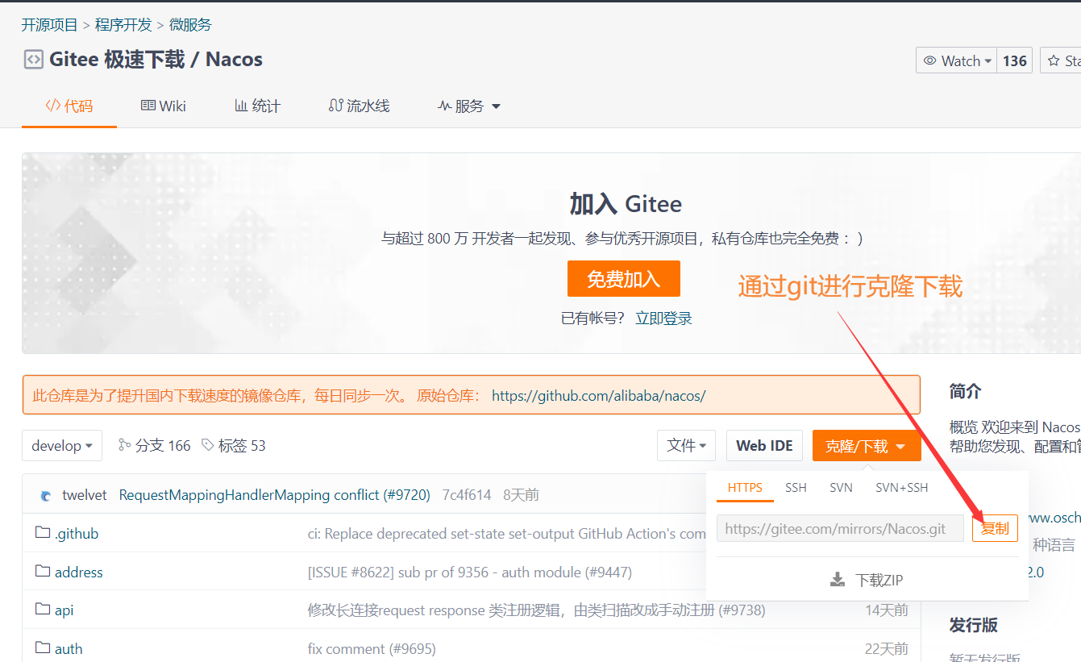Click the 微服务 breadcrumb link
This screenshot has height=662, width=1081.
[190, 25]
